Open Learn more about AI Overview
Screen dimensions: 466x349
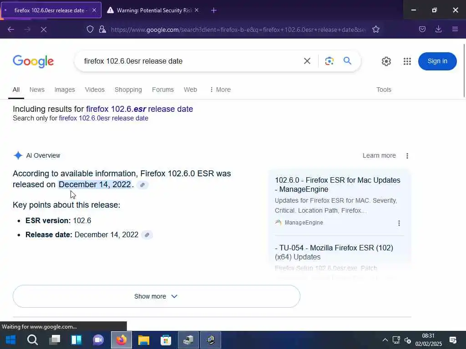[379, 155]
